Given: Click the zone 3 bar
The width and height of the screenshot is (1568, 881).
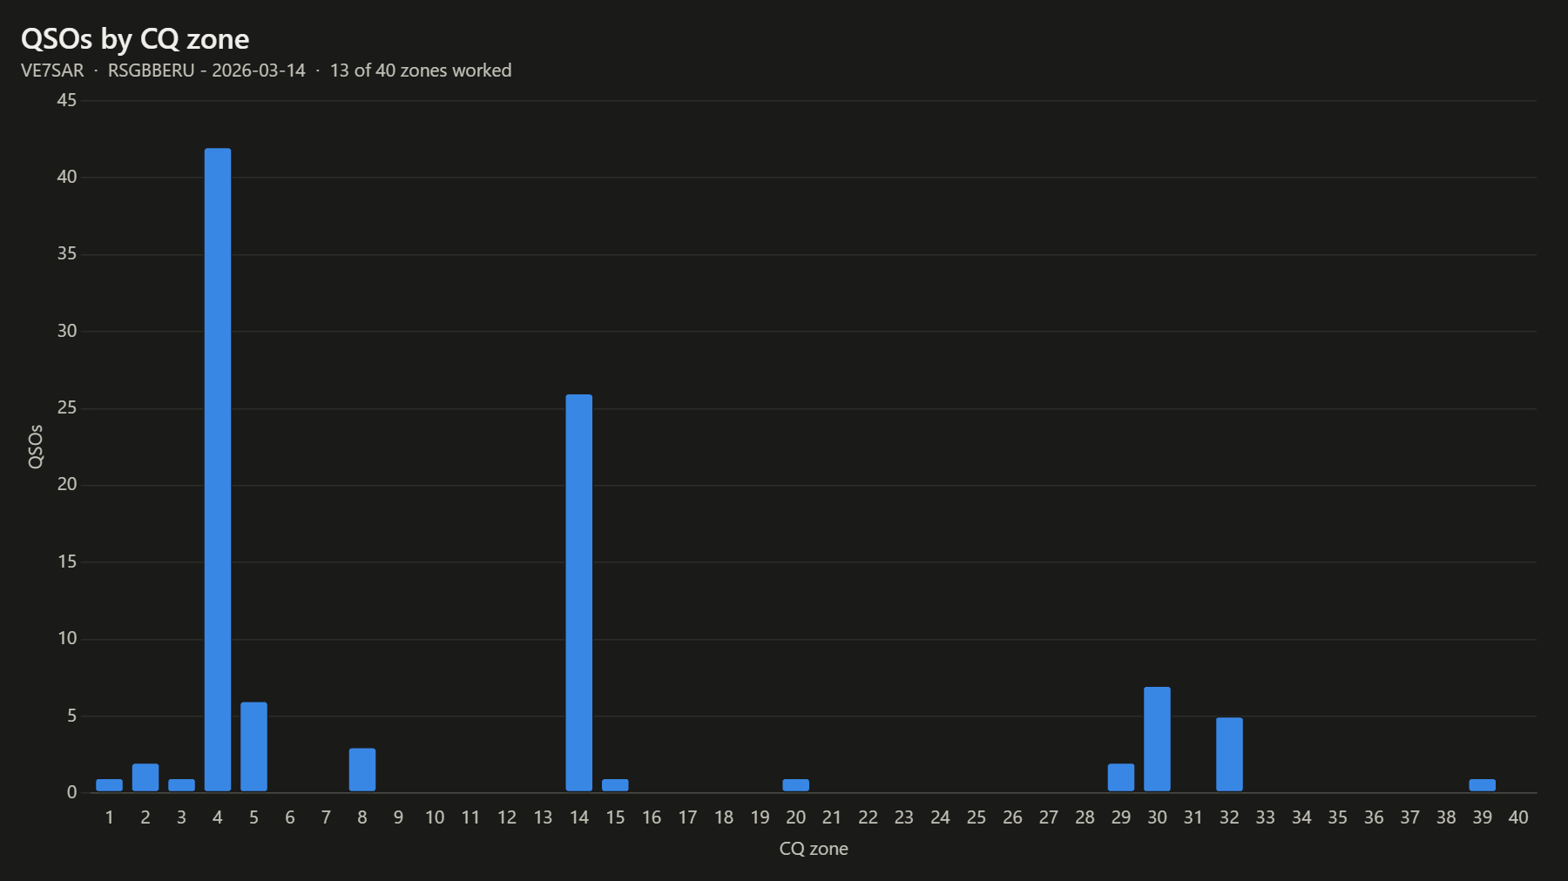Looking at the screenshot, I should pos(181,785).
